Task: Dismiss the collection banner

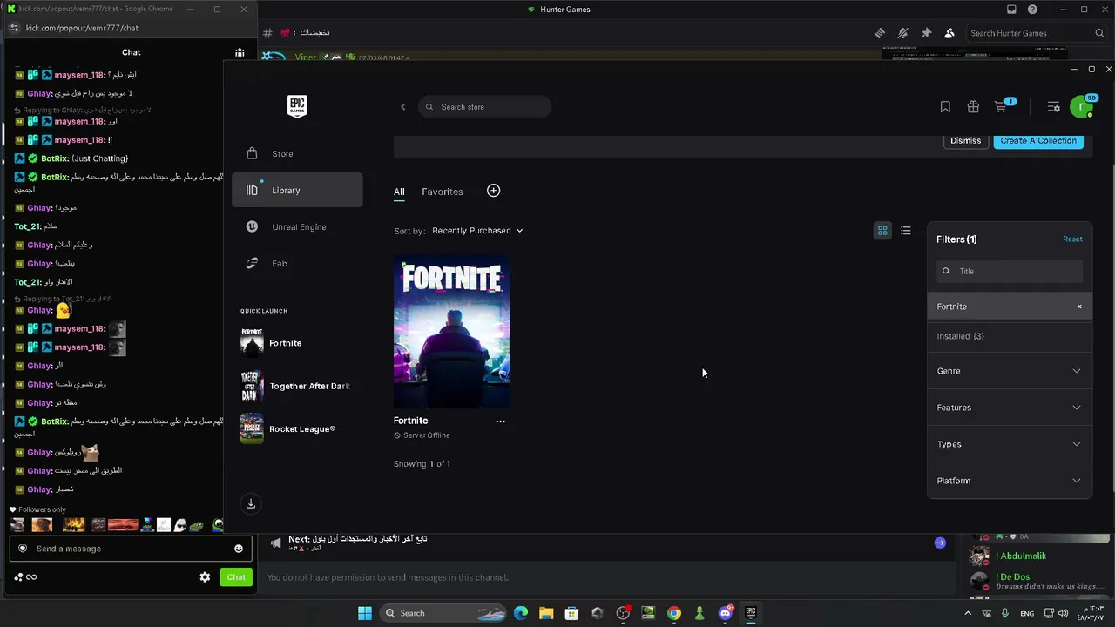Action: click(x=965, y=141)
